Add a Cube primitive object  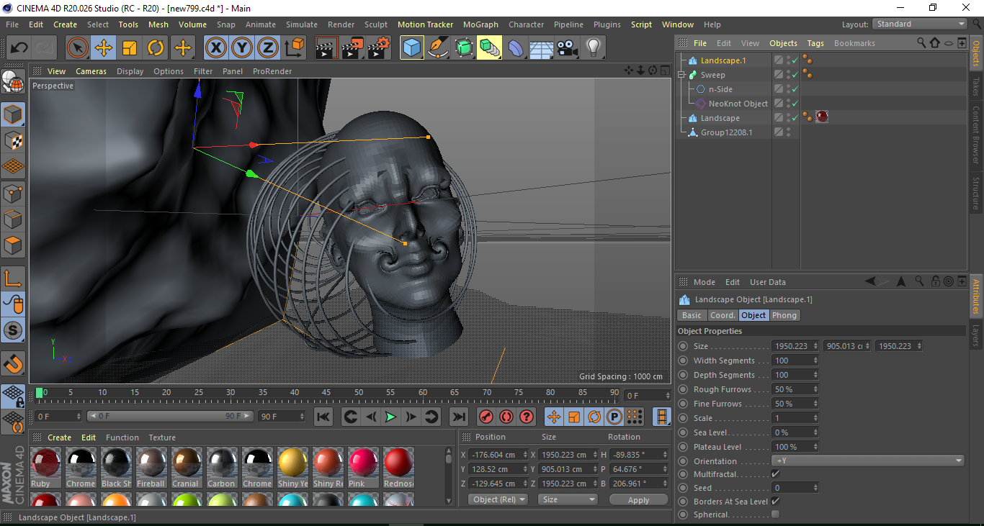(x=412, y=48)
